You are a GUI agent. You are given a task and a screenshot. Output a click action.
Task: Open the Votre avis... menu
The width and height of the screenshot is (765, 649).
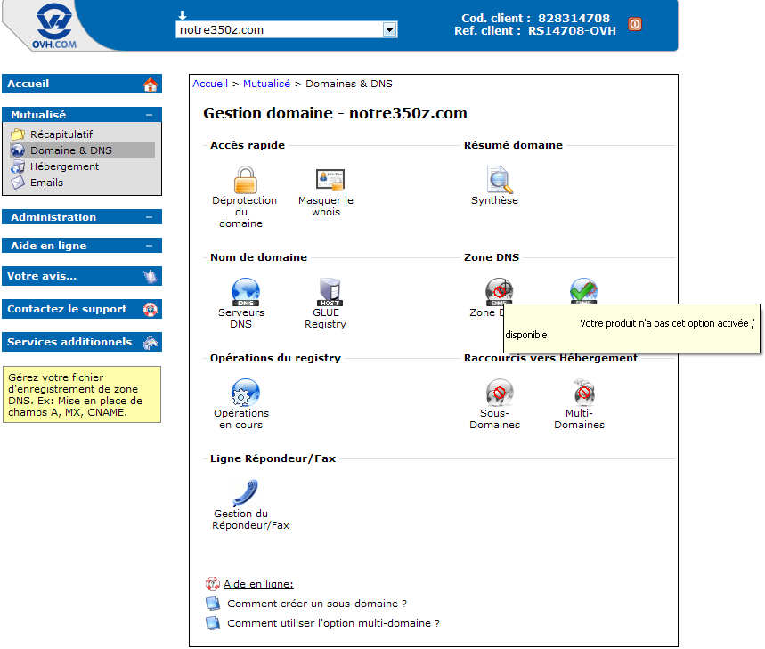tap(82, 276)
